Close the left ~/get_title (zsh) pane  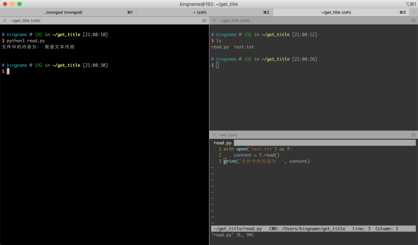point(5,21)
